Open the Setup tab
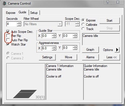Image resolution: width=125 pixels, height=106 pixels. click(34, 13)
